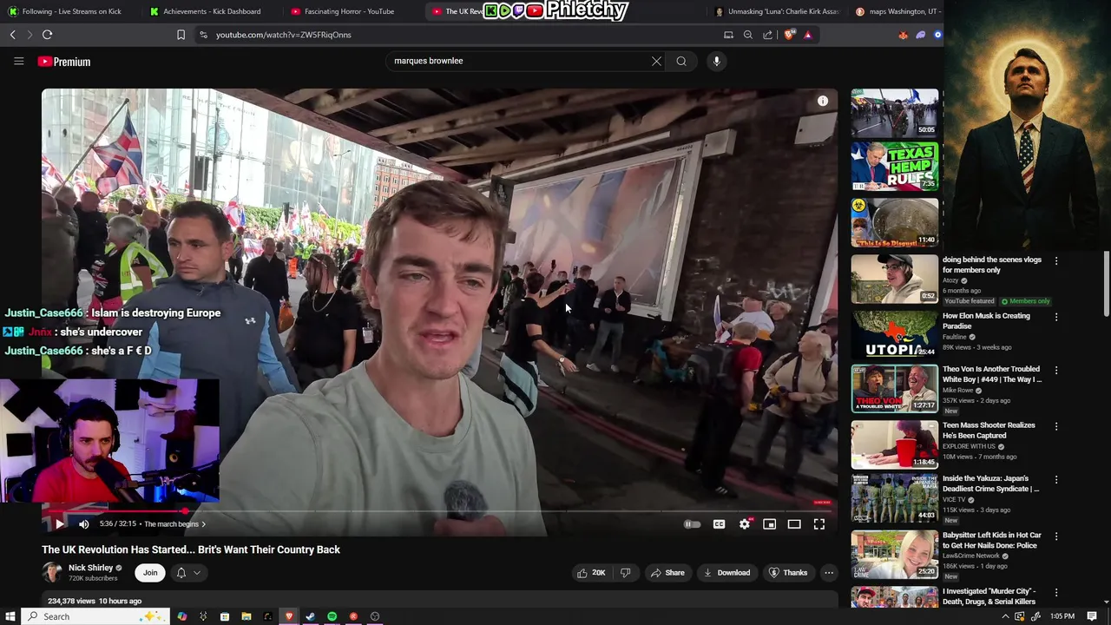Click the youtube.com address bar URL
The image size is (1111, 625).
[284, 35]
